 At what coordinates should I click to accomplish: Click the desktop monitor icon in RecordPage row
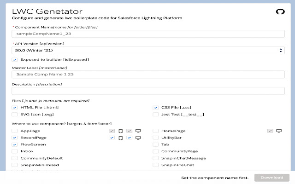pyautogui.click(x=138, y=138)
